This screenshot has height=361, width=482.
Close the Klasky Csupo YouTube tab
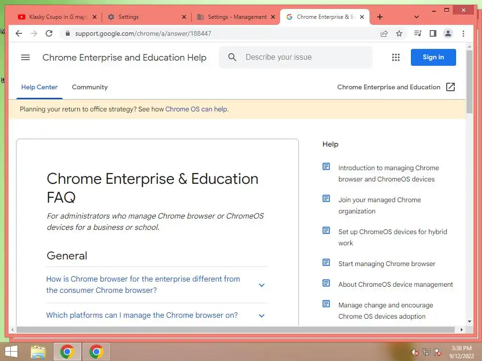(95, 17)
